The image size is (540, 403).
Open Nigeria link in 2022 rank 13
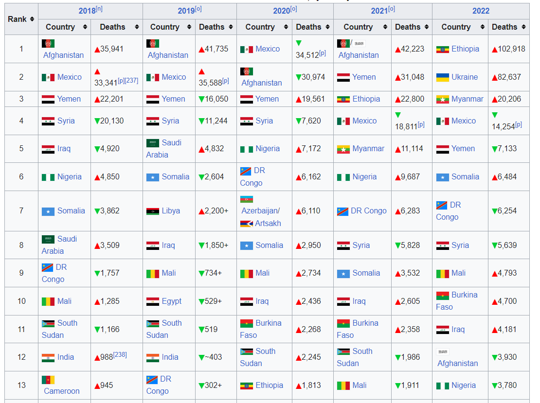click(464, 385)
